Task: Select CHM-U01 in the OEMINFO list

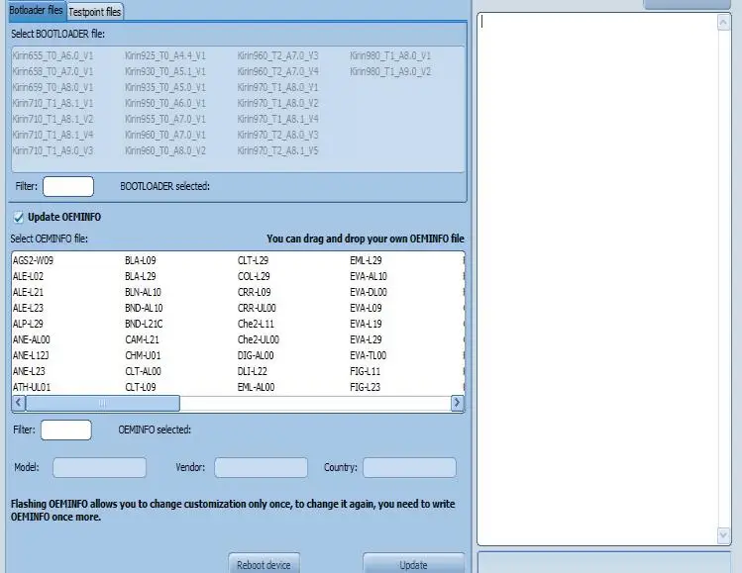Action: (x=143, y=355)
